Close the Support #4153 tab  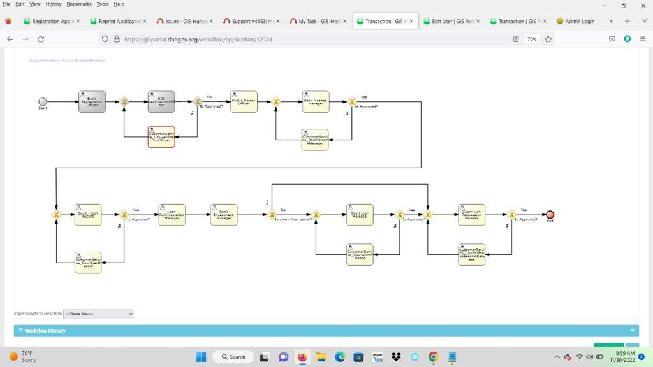click(x=278, y=21)
